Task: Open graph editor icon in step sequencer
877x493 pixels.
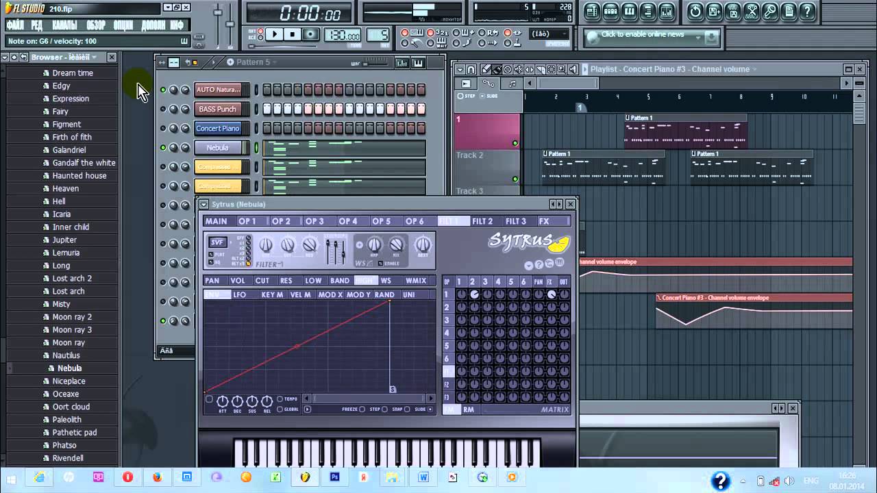Action: 402,63
